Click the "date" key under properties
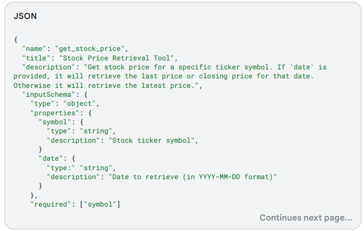 click(x=51, y=158)
